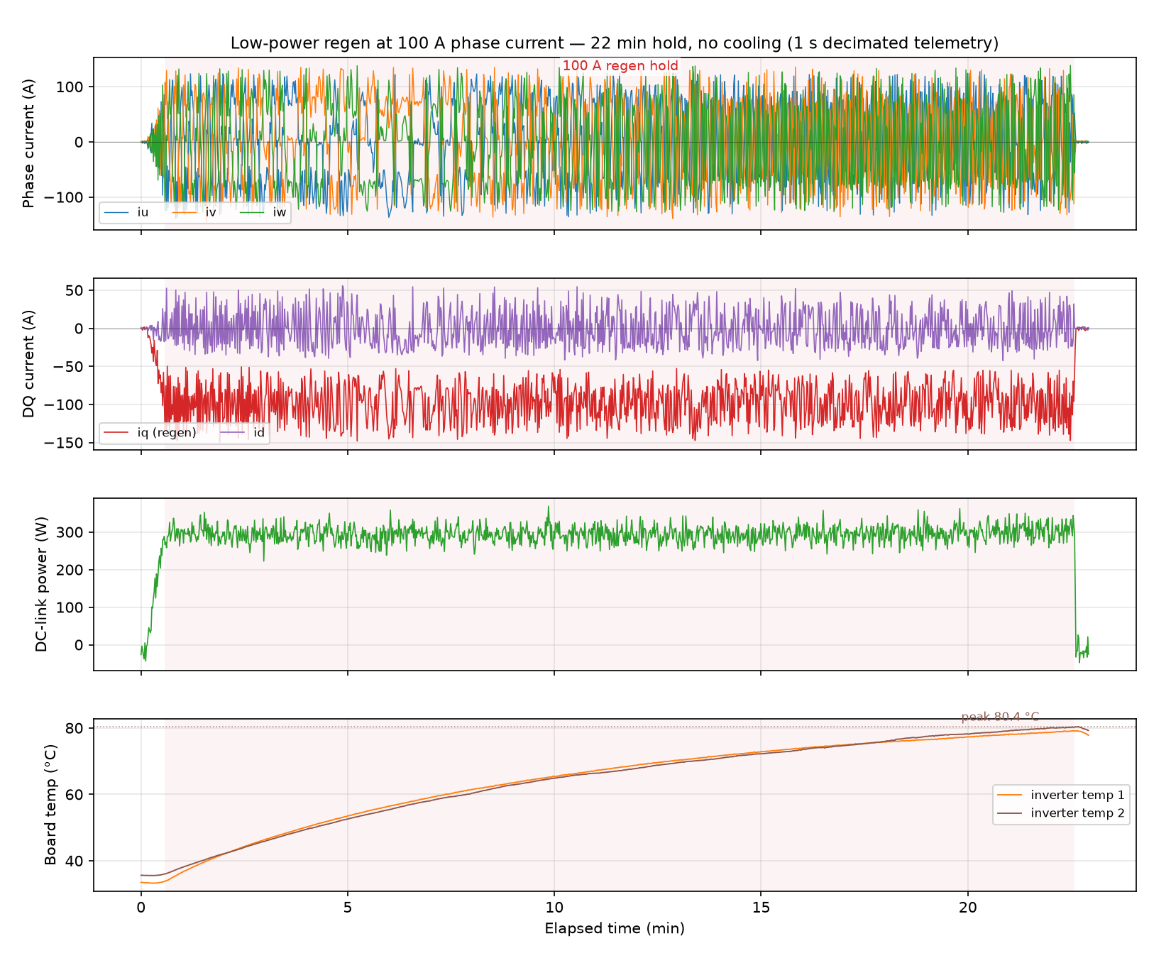Click x-axis tick label '15'
The width and height of the screenshot is (1171, 958).
coord(761,907)
